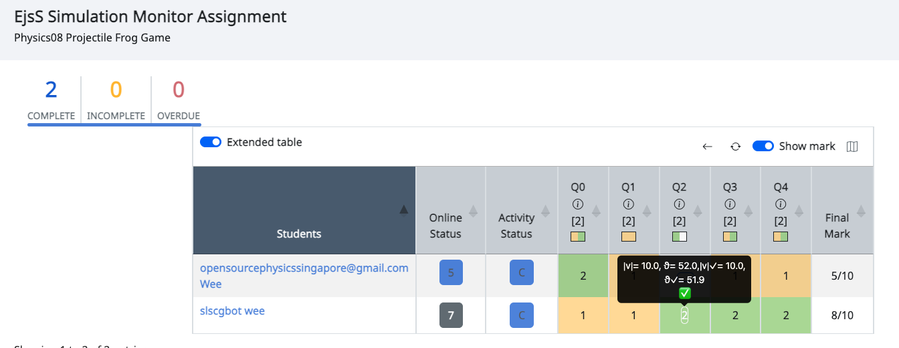Open slscgbot wee student link
Viewport: 899px width, 348px height.
click(x=232, y=311)
